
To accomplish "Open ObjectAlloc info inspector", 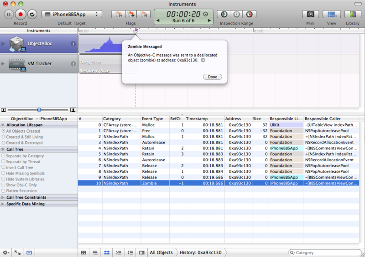I will [x=73, y=43].
